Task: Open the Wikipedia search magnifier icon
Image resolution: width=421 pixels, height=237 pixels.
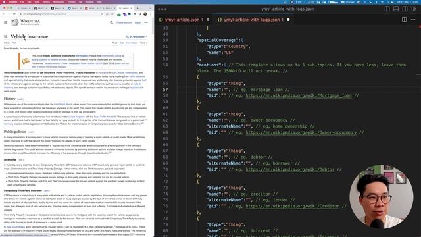Action: [111, 22]
